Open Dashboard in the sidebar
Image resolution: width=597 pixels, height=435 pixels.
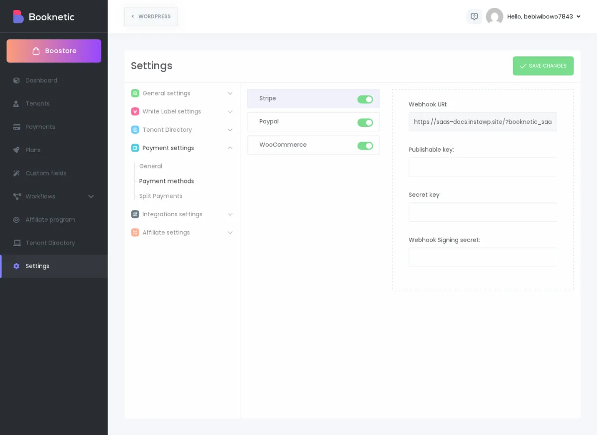54,81
